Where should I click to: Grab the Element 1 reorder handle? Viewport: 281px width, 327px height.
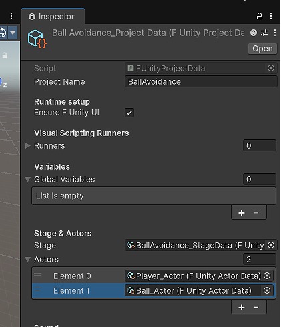click(37, 290)
